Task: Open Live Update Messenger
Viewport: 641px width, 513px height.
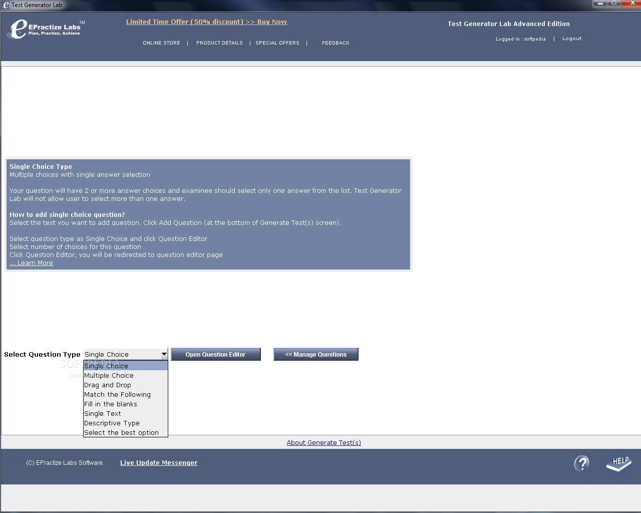Action: click(159, 463)
